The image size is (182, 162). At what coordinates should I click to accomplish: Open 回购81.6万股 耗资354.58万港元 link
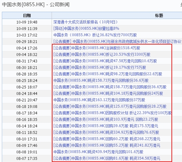(107, 158)
